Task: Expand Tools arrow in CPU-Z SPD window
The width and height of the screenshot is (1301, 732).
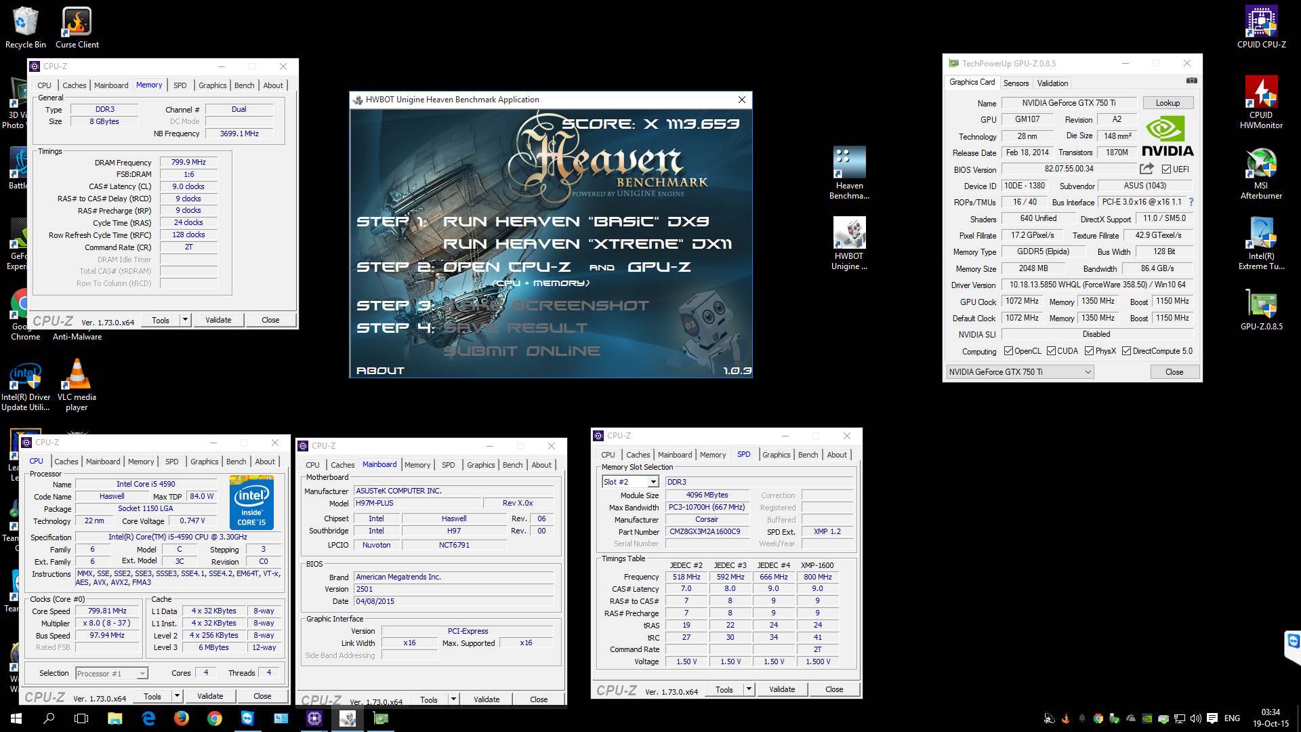Action: pos(749,689)
